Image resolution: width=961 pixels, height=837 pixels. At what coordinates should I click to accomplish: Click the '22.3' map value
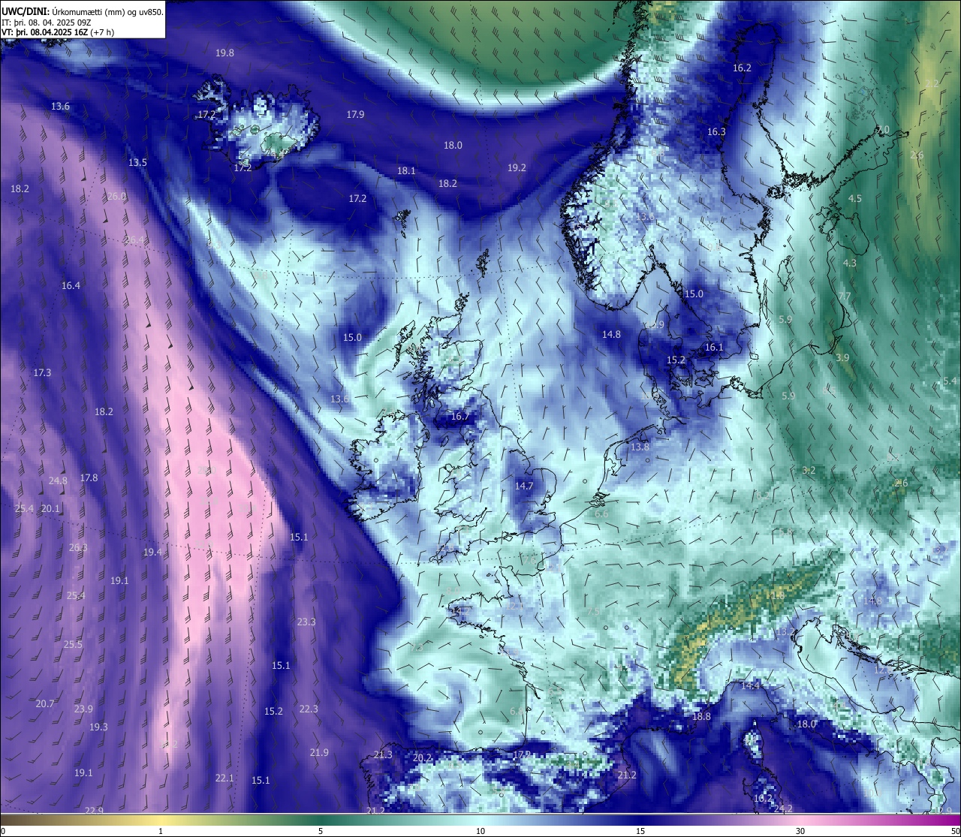(x=309, y=709)
